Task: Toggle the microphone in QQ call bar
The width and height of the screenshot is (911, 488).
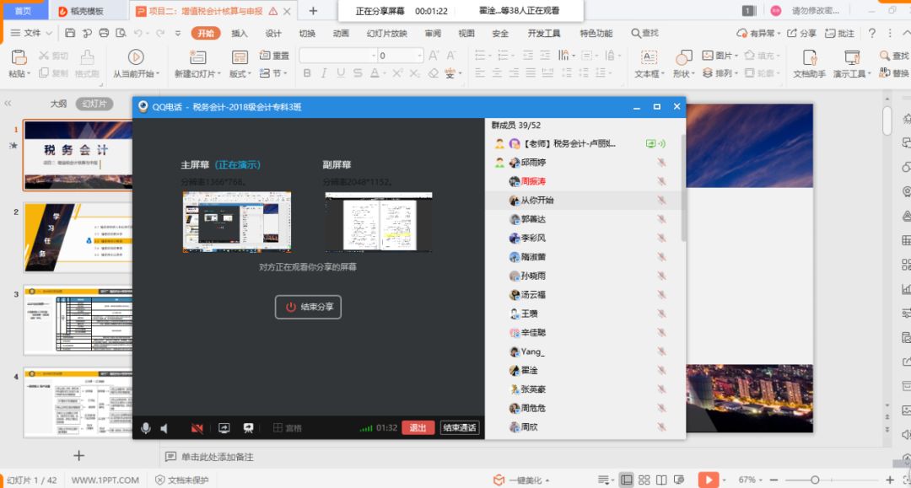Action: coord(146,428)
